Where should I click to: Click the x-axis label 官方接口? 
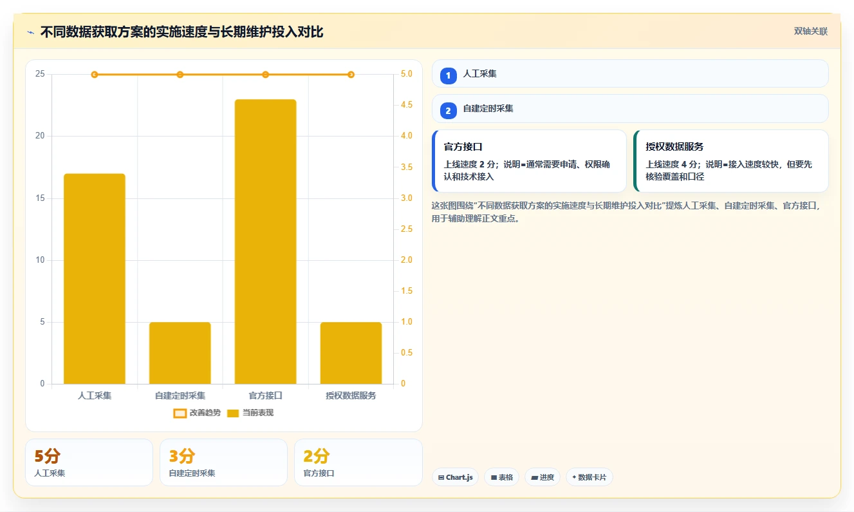(265, 395)
